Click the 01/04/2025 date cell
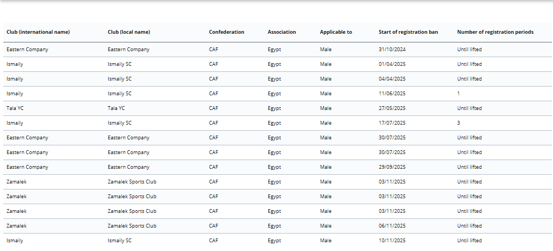553x251 pixels. [392, 64]
